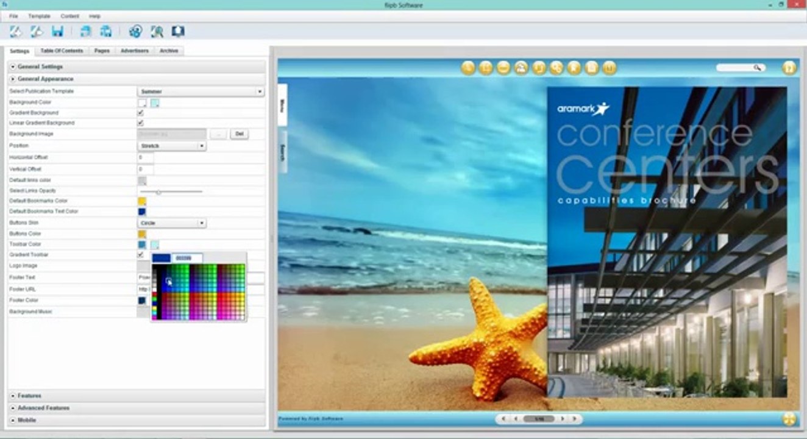Click the Footer Color swatch
The width and height of the screenshot is (807, 439).
142,301
